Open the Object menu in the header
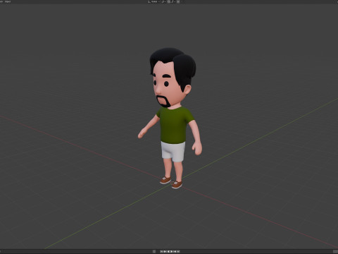The width and height of the screenshot is (338, 254). [x=8, y=1]
